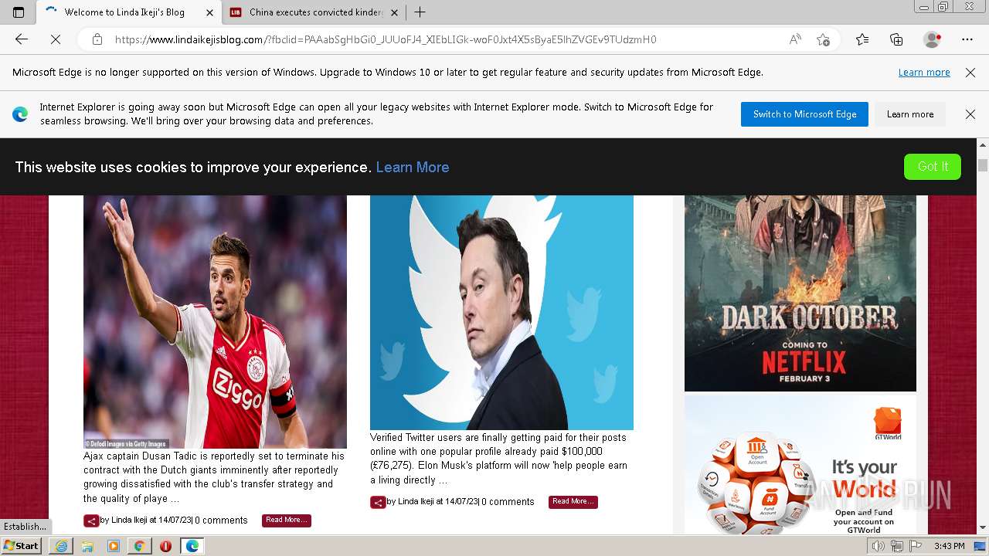
Task: Switch to China executes convicted tab
Action: [315, 12]
